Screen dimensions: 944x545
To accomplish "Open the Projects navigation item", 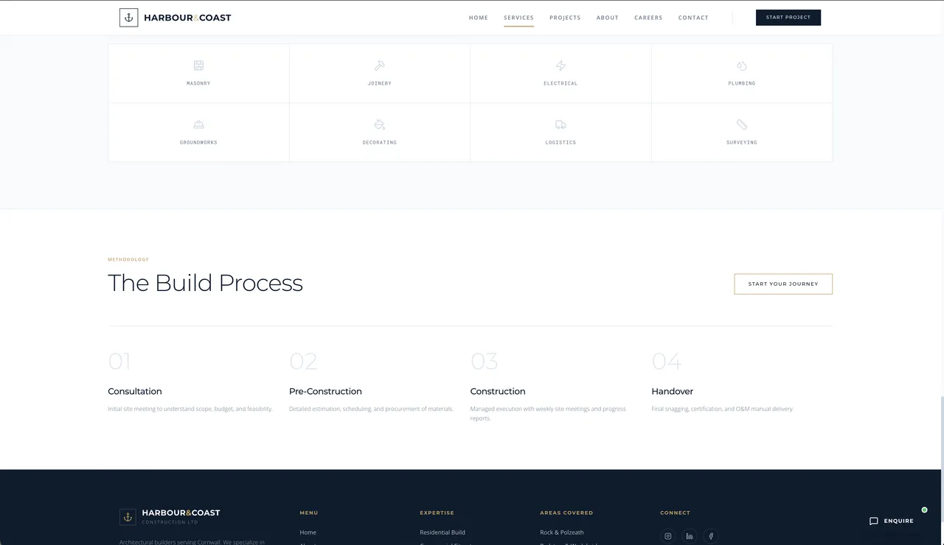I will tap(565, 18).
